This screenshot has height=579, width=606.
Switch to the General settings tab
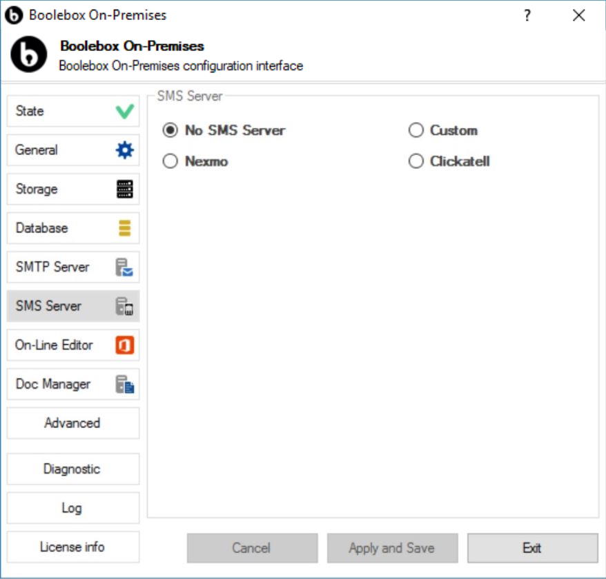[x=73, y=150]
